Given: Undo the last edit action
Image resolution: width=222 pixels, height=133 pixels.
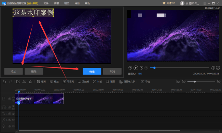Looking at the screenshot, I should click(4, 82).
